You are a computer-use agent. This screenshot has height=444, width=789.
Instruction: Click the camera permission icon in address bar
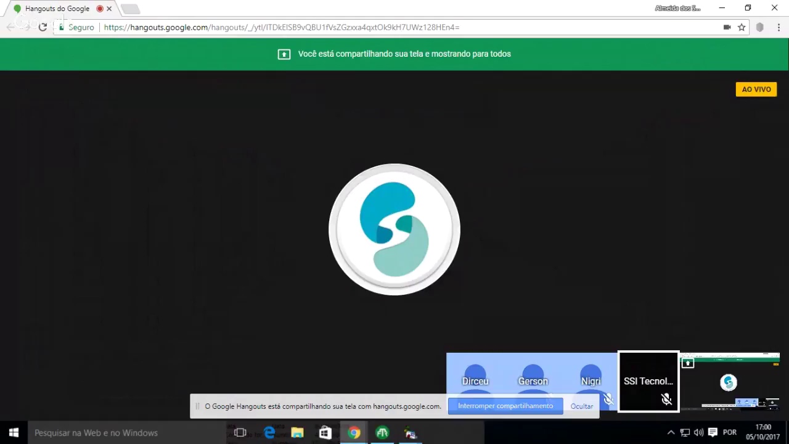coord(727,27)
